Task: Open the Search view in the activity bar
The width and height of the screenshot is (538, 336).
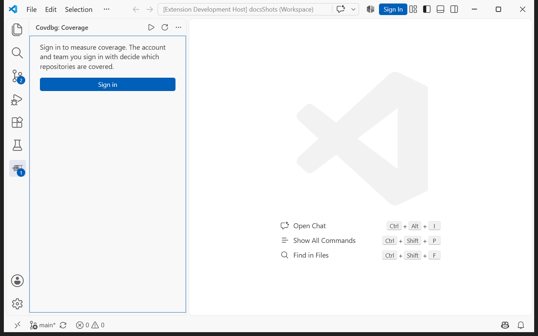Action: [x=17, y=53]
